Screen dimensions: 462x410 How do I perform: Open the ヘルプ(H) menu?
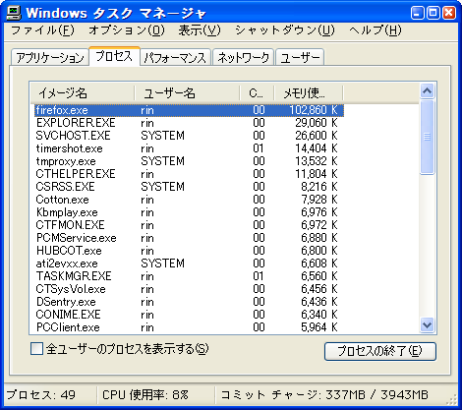(375, 30)
